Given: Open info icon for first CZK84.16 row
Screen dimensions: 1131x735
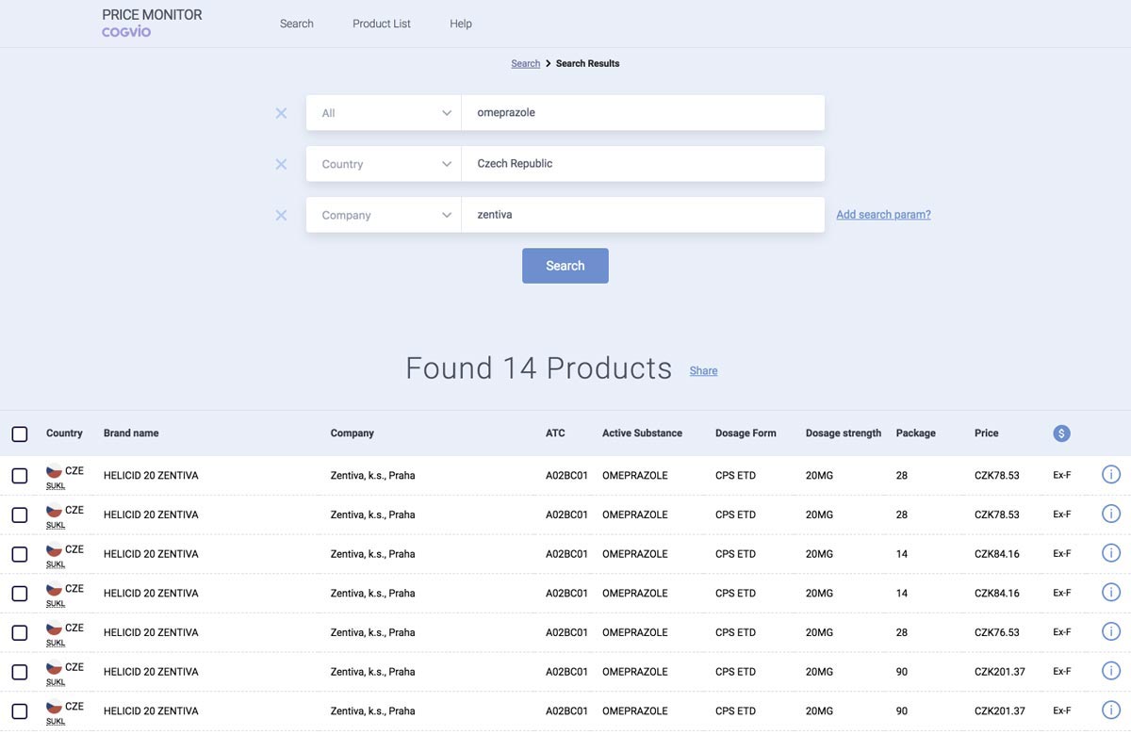Looking at the screenshot, I should [1111, 553].
